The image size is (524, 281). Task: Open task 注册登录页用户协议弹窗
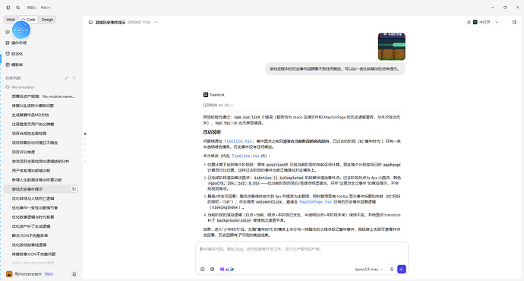point(33,125)
